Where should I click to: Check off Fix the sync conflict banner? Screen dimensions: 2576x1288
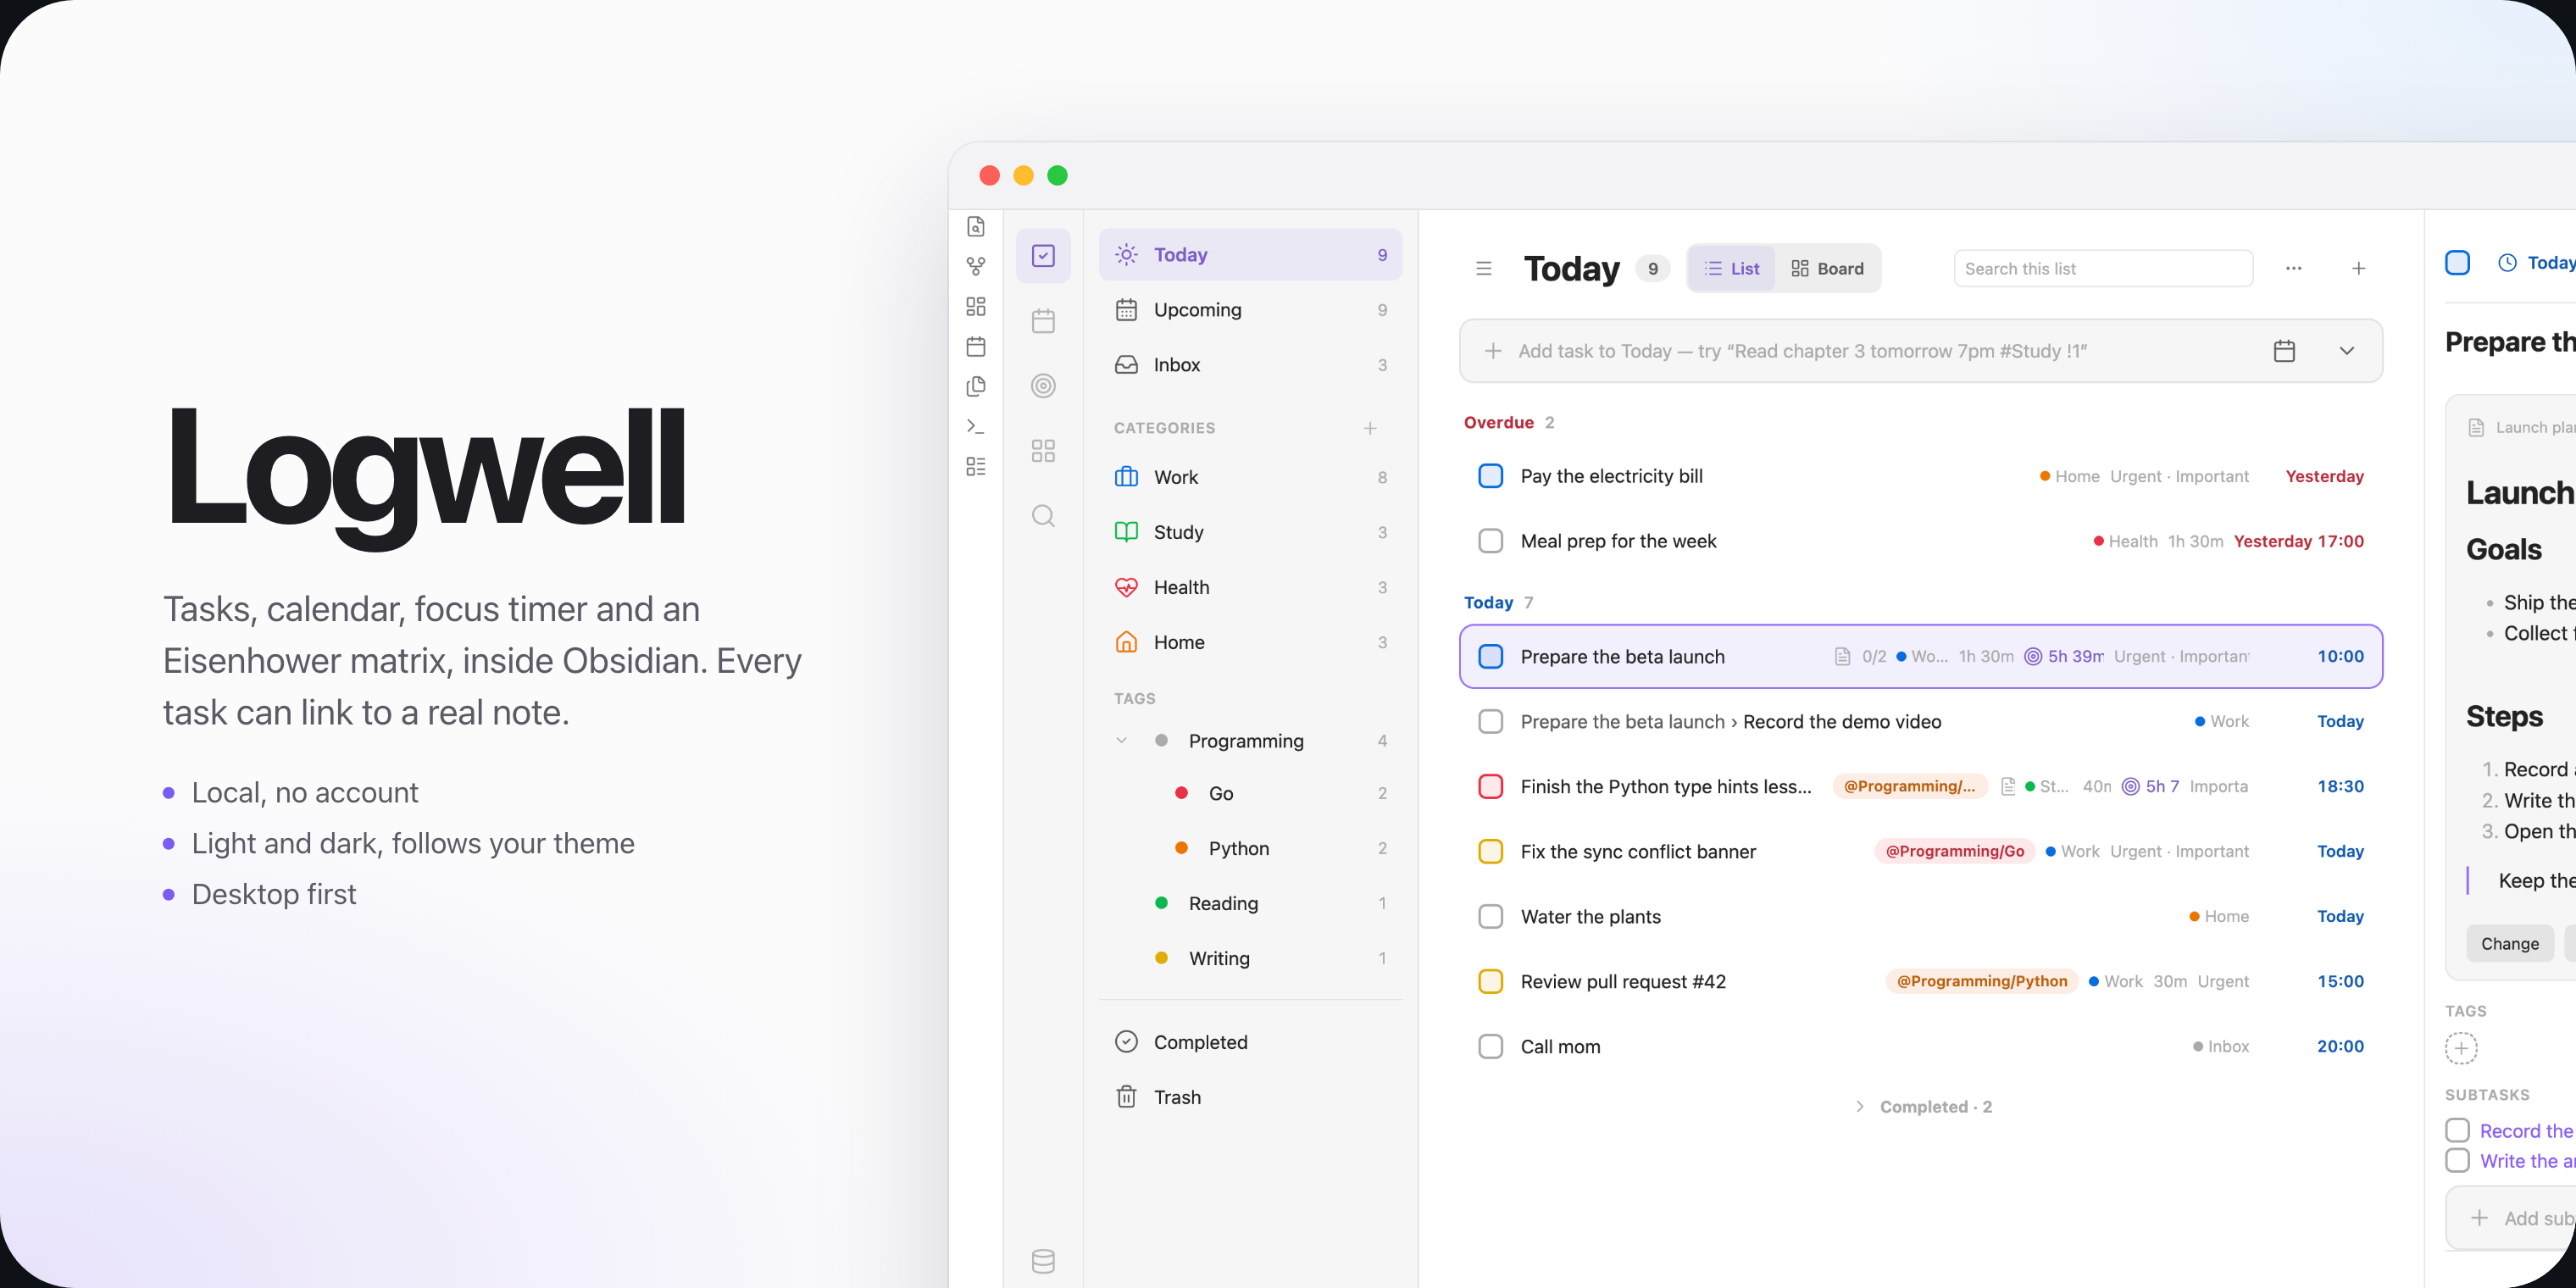click(1490, 852)
